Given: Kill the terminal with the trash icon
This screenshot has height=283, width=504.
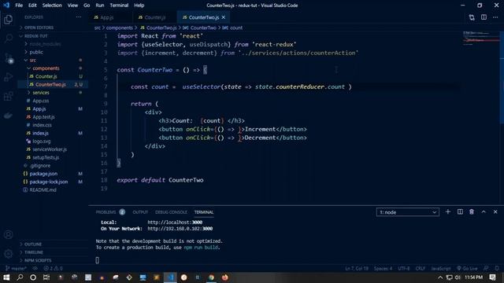Looking at the screenshot, I should pos(472,211).
